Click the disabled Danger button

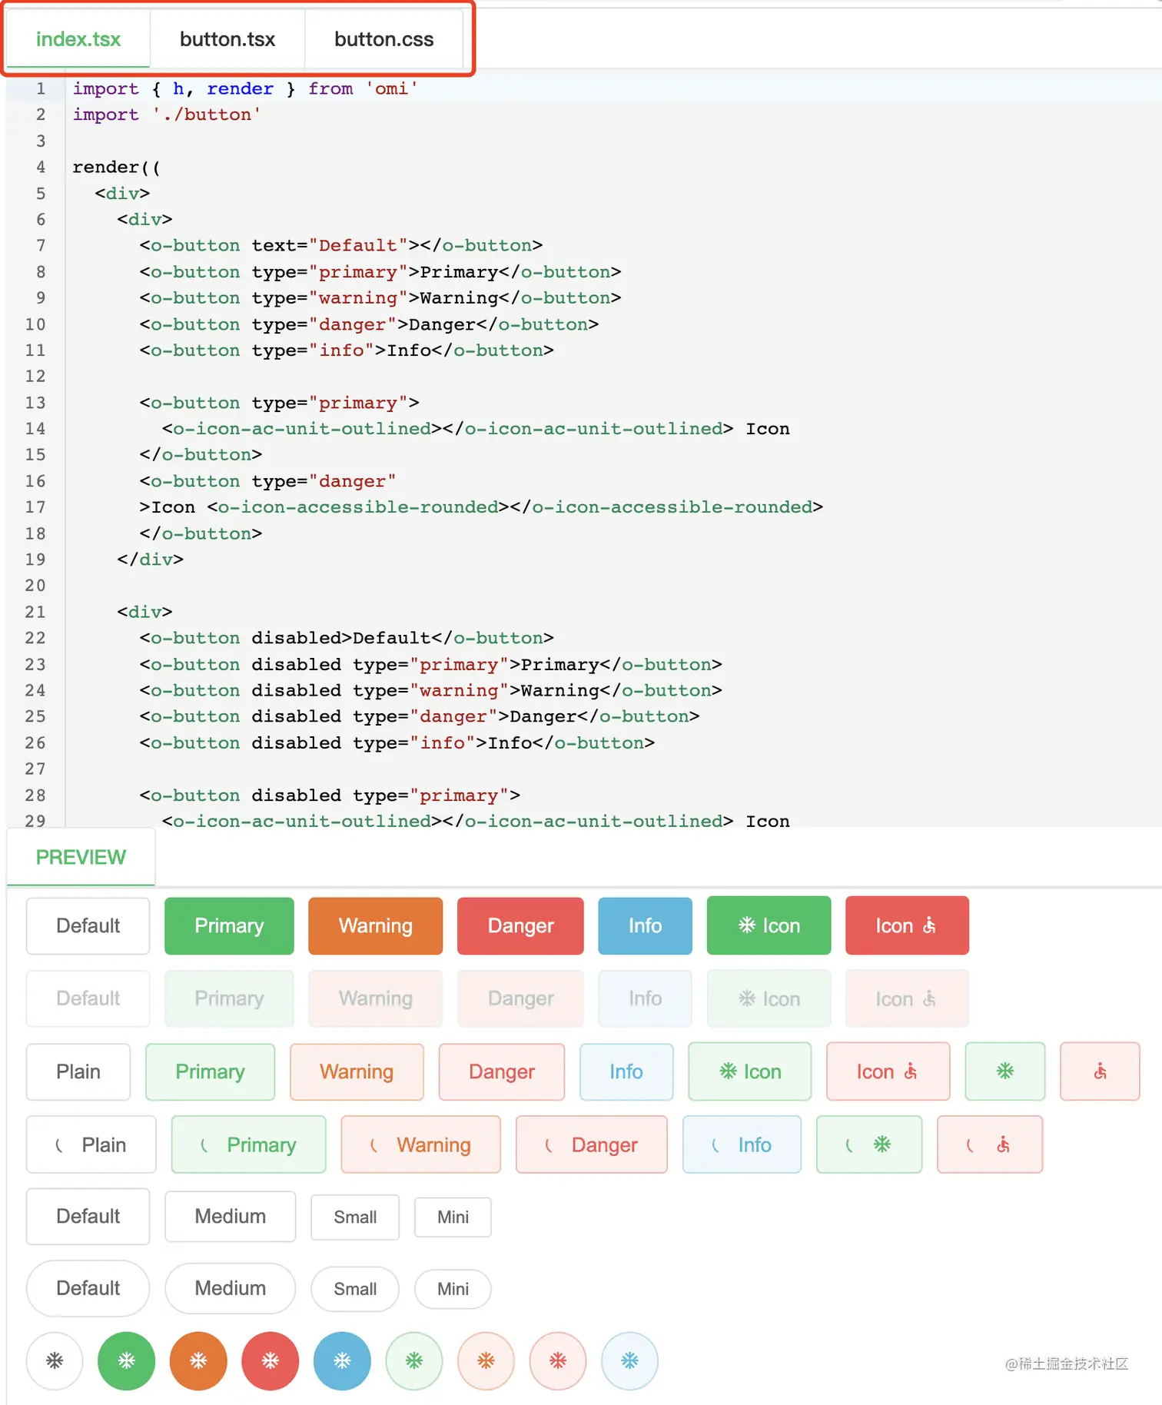[520, 998]
